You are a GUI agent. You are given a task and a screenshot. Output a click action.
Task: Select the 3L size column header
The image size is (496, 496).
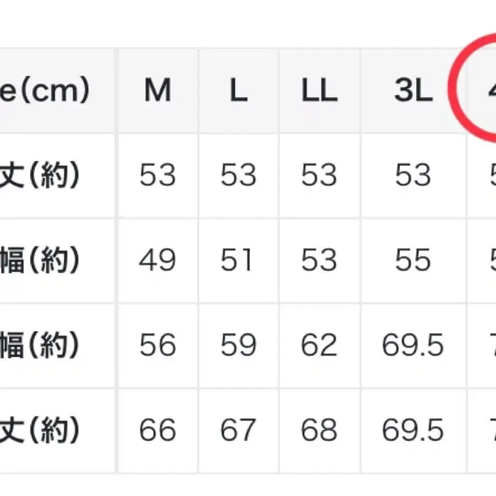pyautogui.click(x=413, y=91)
